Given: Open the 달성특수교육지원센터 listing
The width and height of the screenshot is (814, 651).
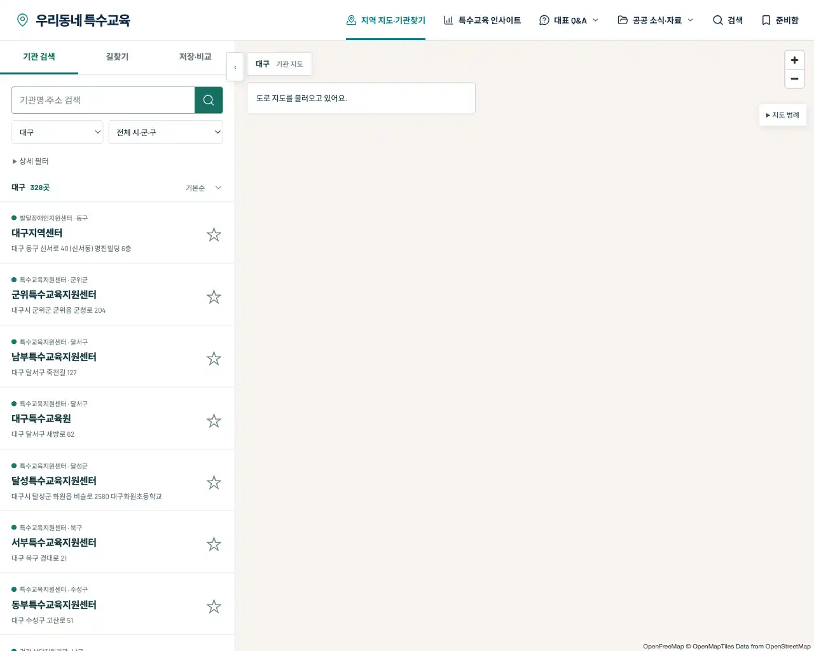Looking at the screenshot, I should [54, 481].
